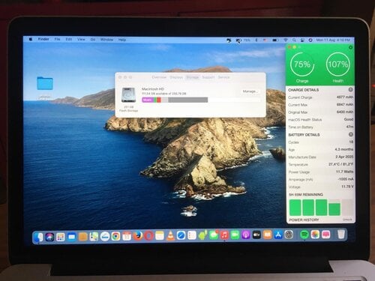
Task: Open Siri from the Dock
Action: (x=49, y=237)
